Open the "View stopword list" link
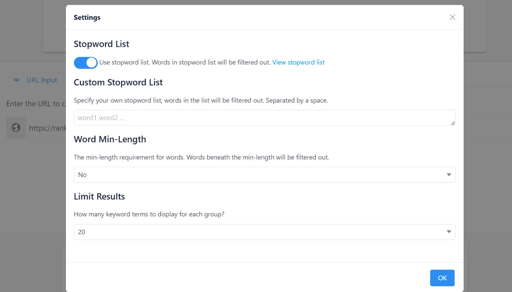 pyautogui.click(x=298, y=62)
